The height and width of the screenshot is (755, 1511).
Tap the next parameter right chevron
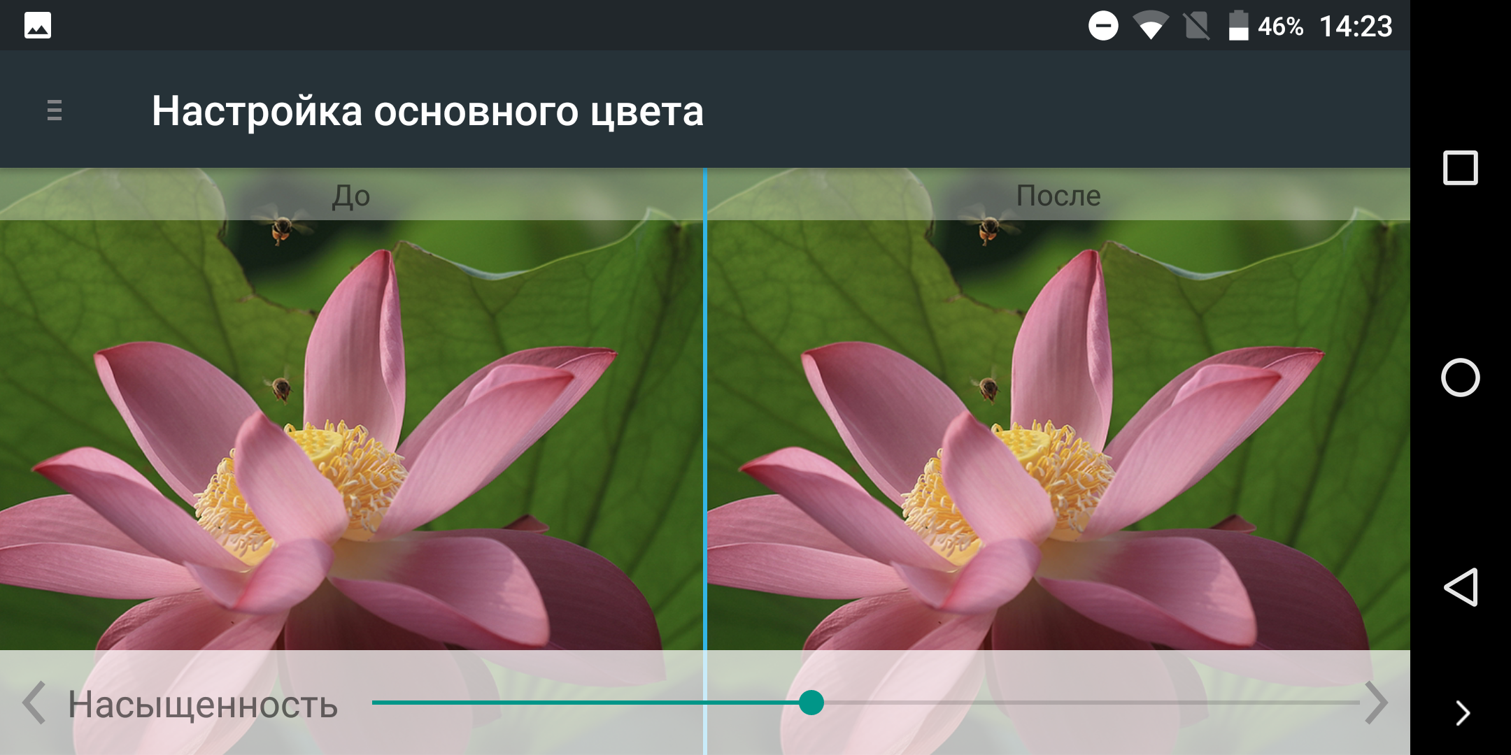point(1376,703)
